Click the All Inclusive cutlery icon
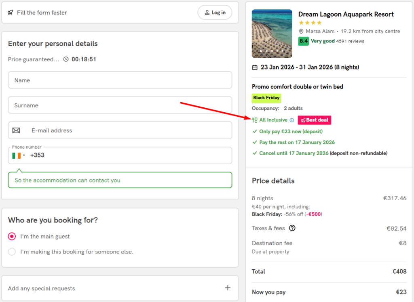This screenshot has height=302, width=414. pyautogui.click(x=255, y=120)
